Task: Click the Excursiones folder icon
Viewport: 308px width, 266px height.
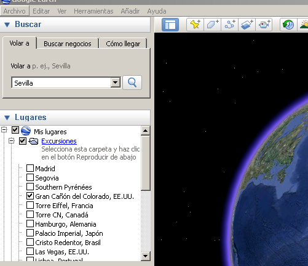Action: [x=33, y=141]
